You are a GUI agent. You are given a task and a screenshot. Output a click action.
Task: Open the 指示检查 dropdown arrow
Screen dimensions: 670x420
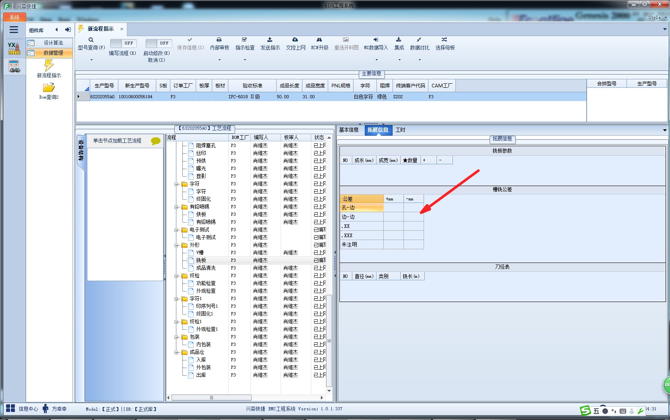click(x=245, y=60)
